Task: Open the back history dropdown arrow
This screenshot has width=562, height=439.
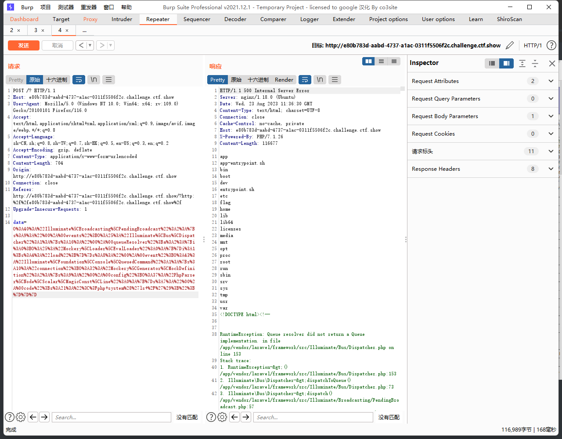Action: 90,45
